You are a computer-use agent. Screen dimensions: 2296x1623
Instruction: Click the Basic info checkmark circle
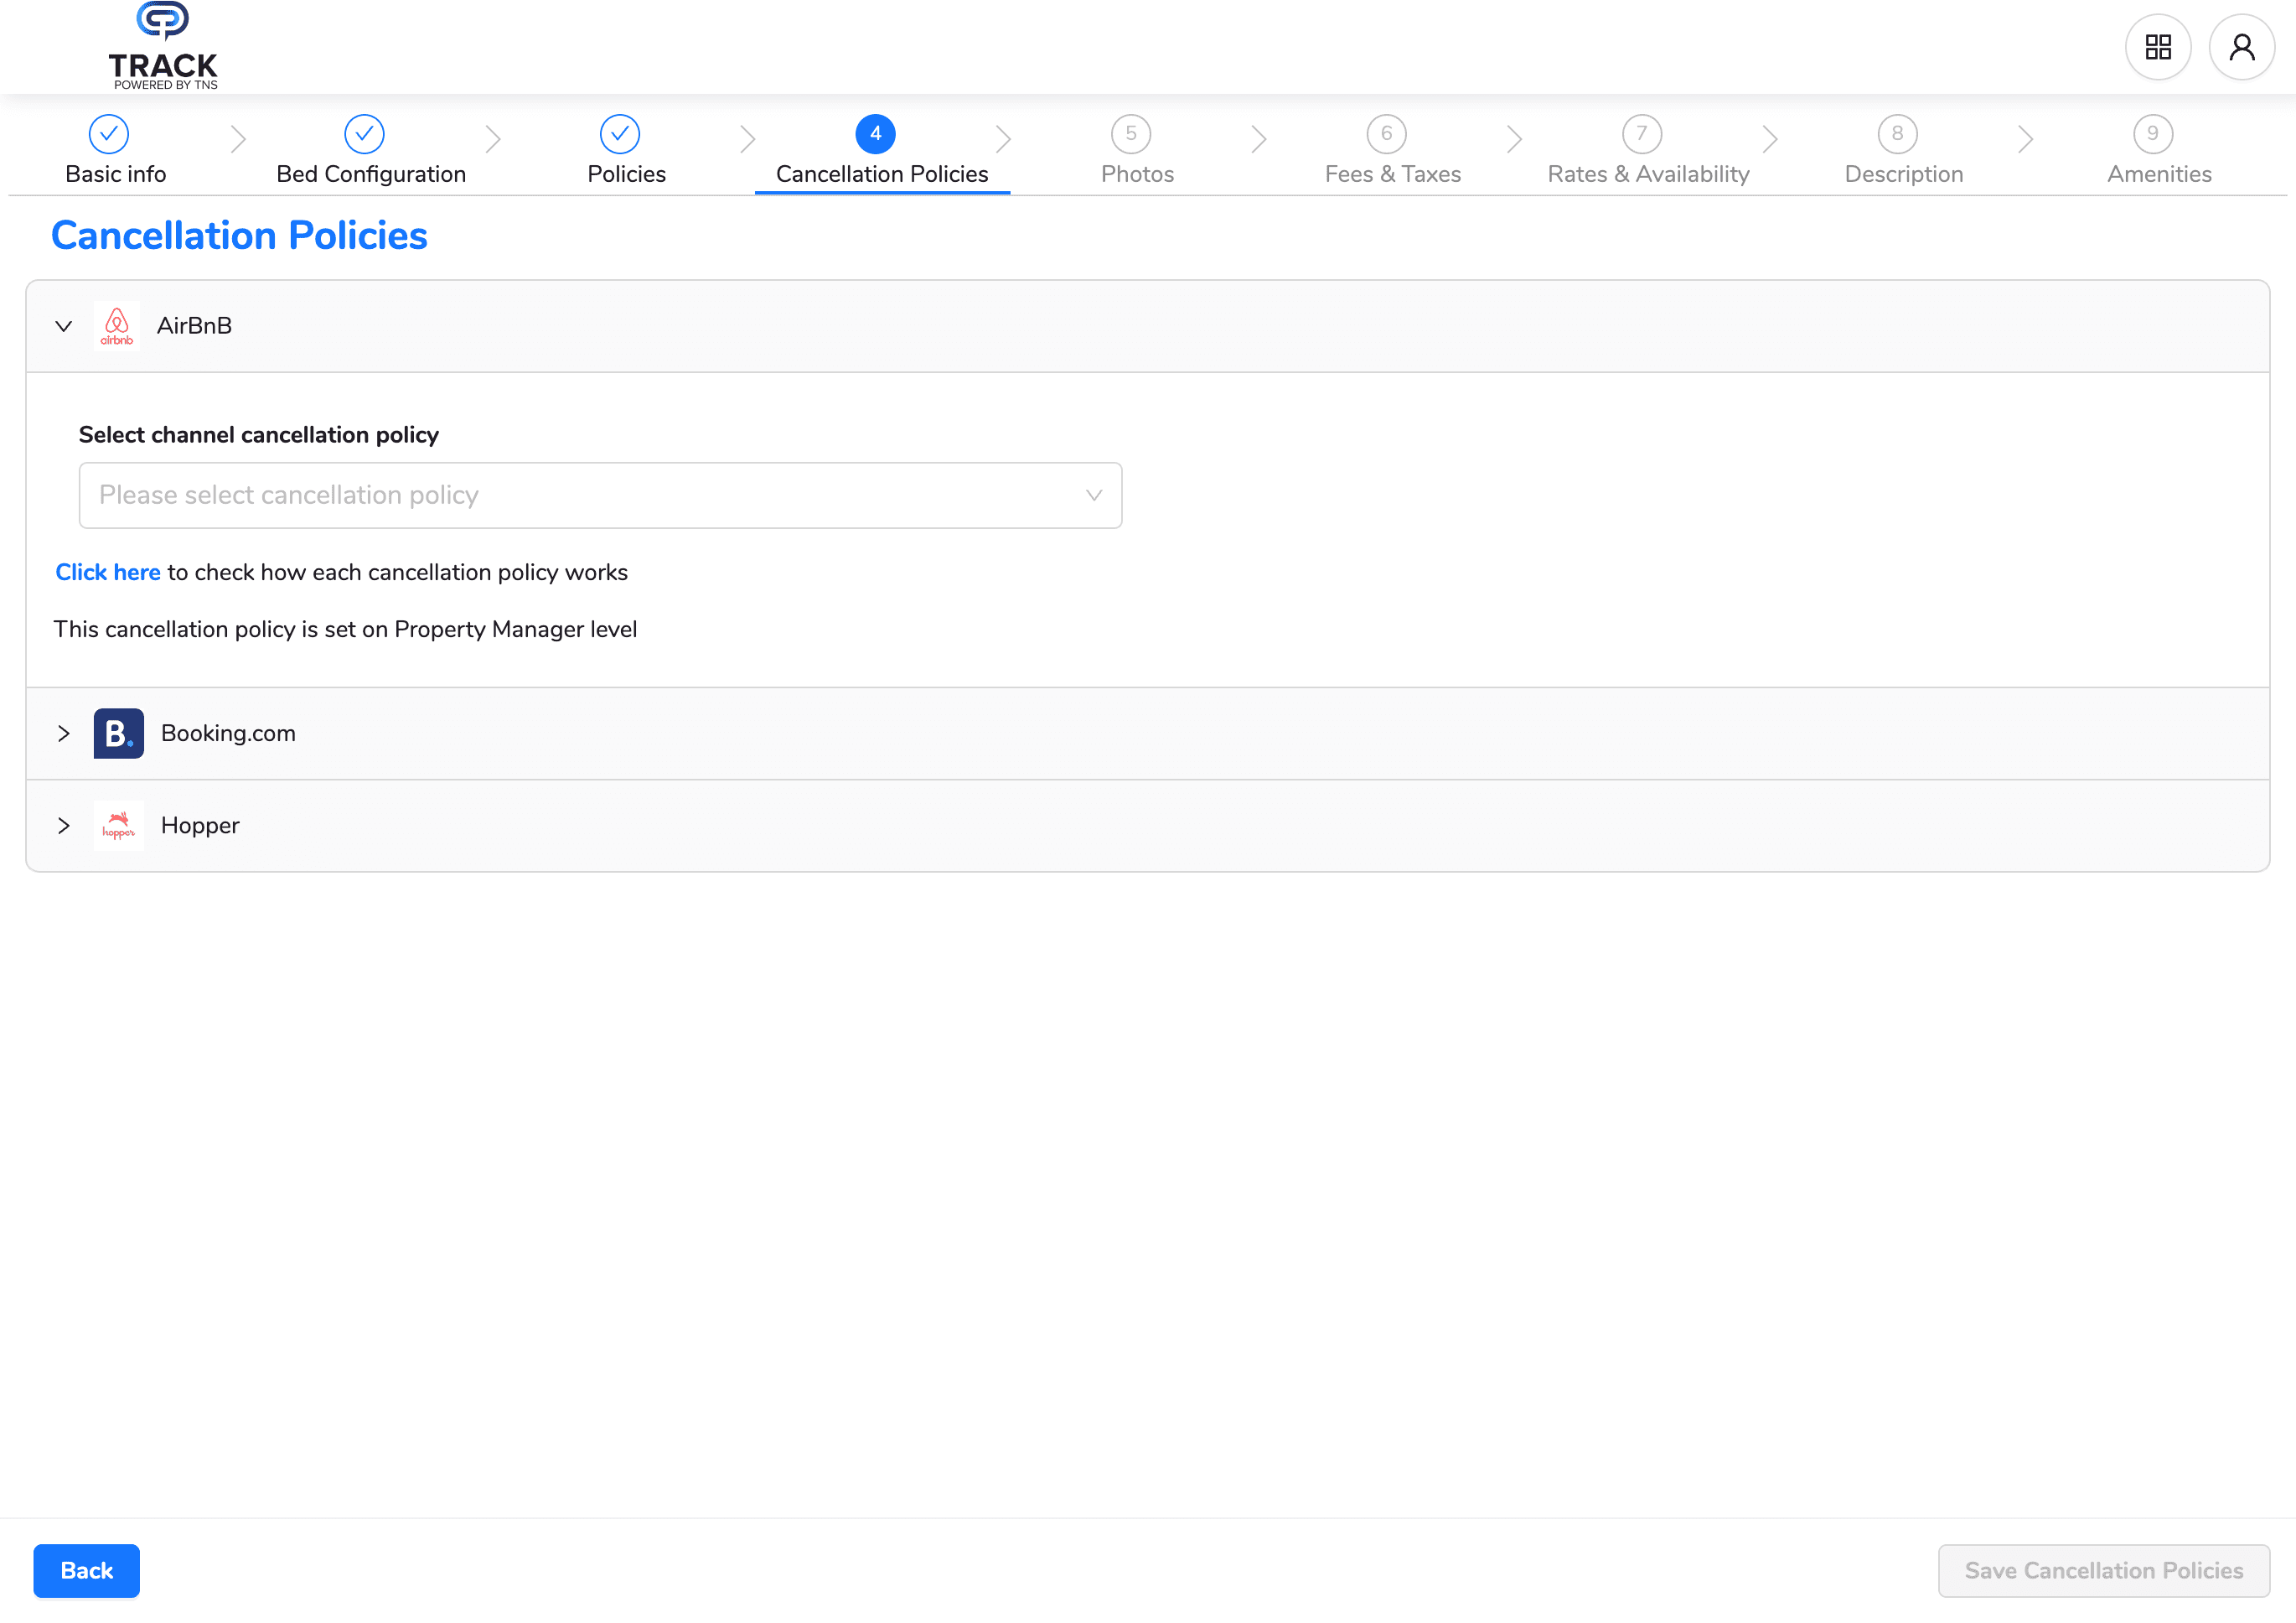point(109,134)
